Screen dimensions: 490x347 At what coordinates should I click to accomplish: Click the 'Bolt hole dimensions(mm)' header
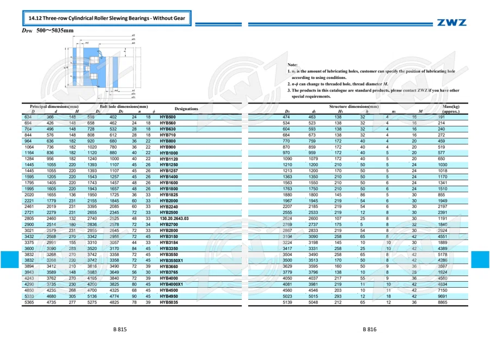[124, 107]
